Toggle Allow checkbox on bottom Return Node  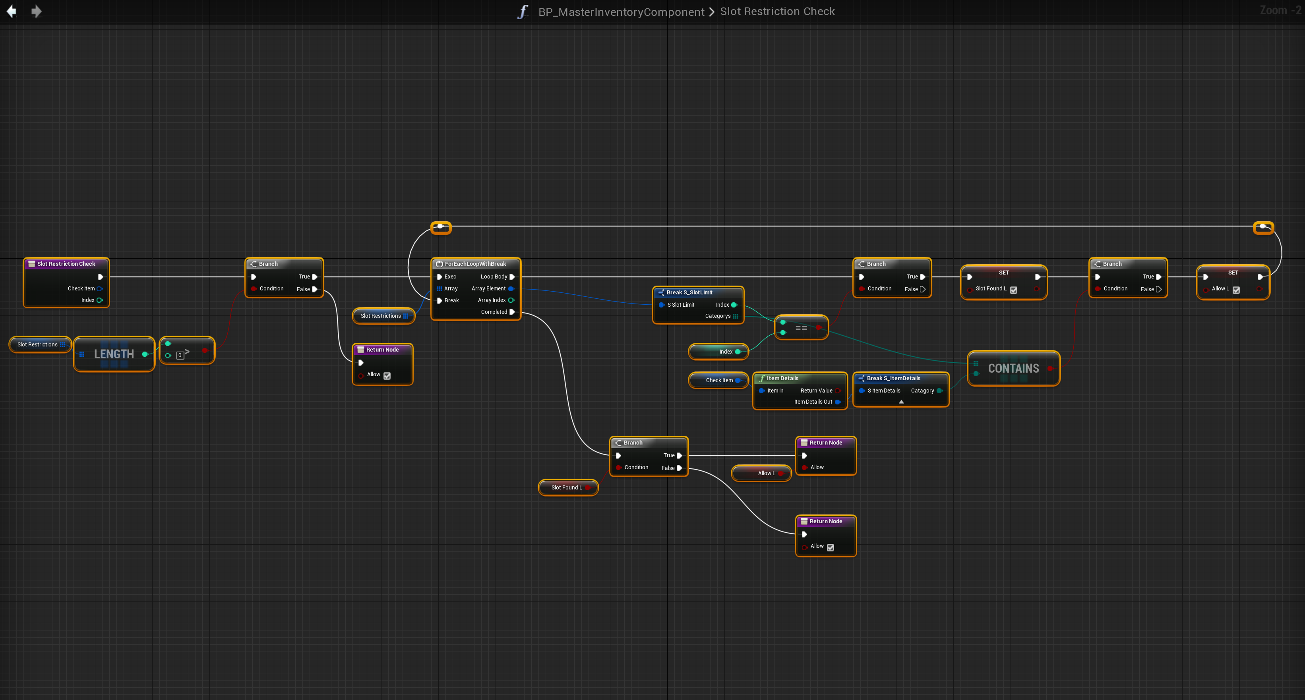[x=830, y=547]
